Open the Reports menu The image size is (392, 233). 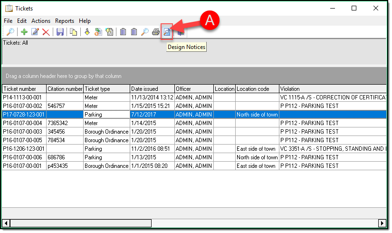click(65, 21)
